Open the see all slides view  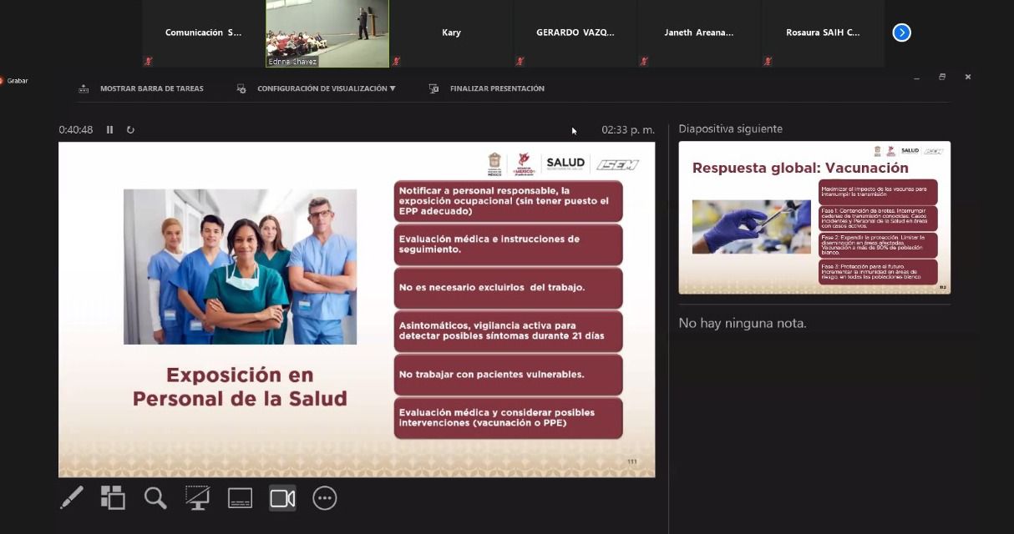click(x=113, y=498)
